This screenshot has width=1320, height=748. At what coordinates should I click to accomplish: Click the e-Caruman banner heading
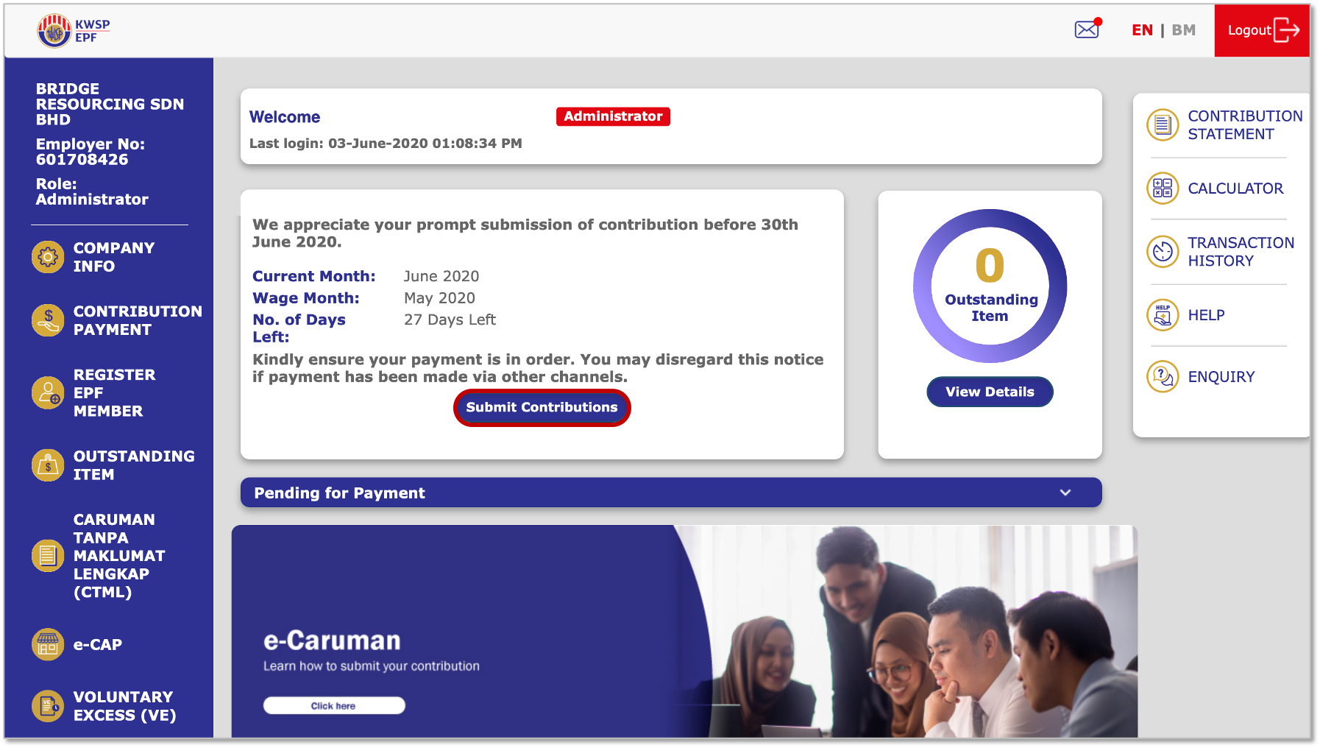coord(332,641)
